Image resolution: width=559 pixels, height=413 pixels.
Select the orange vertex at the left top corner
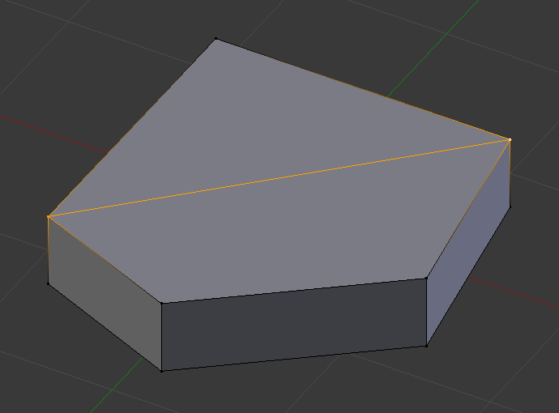point(49,216)
